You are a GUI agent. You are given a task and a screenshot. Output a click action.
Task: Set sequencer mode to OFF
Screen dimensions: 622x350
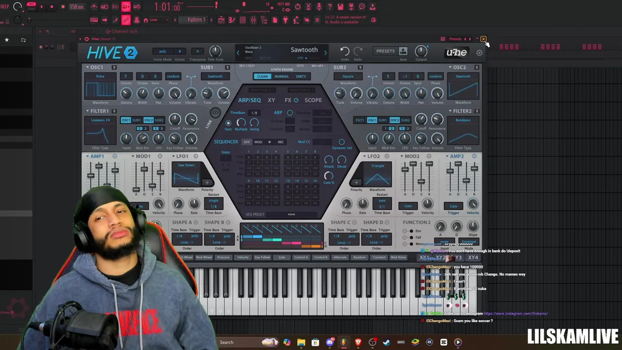tap(246, 142)
